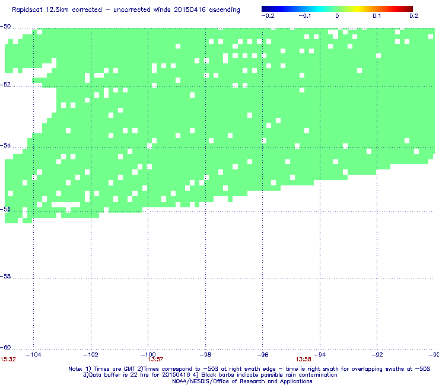Image resolution: width=439 pixels, height=385 pixels.
Task: Click the '-100' longitude axis label
Action: pyautogui.click(x=148, y=355)
